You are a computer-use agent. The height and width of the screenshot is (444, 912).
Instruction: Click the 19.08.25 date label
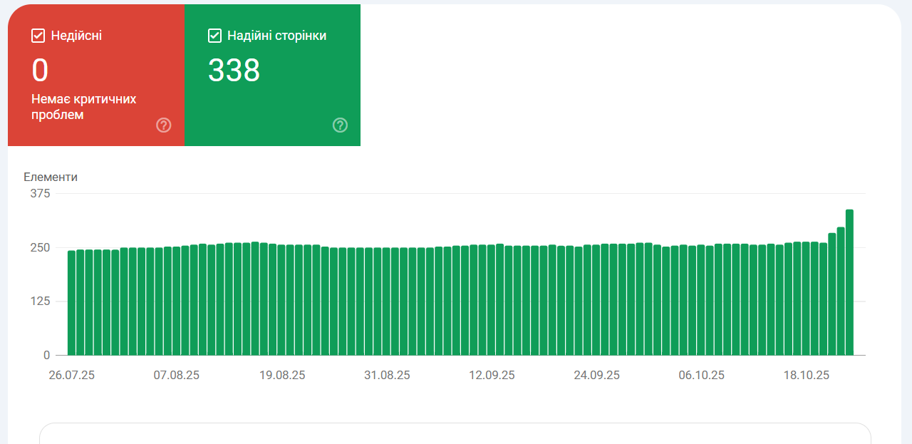[x=282, y=376]
